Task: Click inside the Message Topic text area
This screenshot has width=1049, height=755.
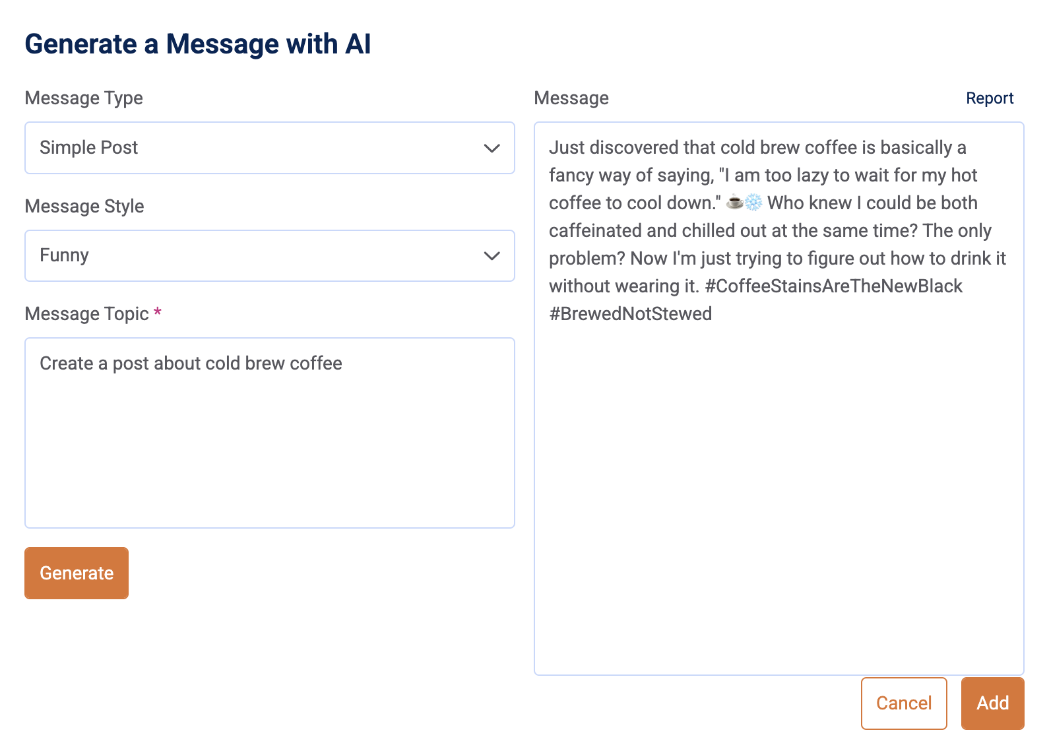Action: tap(270, 432)
